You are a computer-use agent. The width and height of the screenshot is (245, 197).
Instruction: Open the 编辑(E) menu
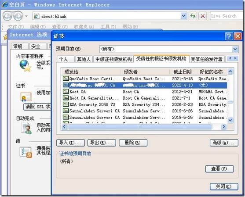(38, 27)
